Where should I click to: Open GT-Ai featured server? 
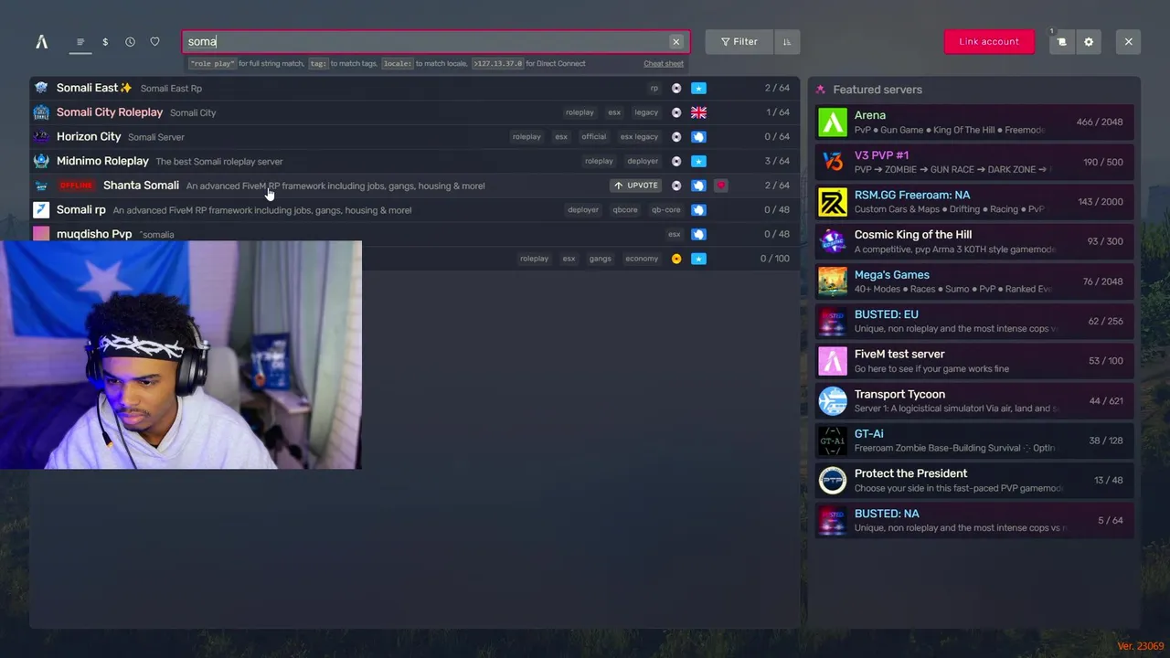[x=974, y=440]
